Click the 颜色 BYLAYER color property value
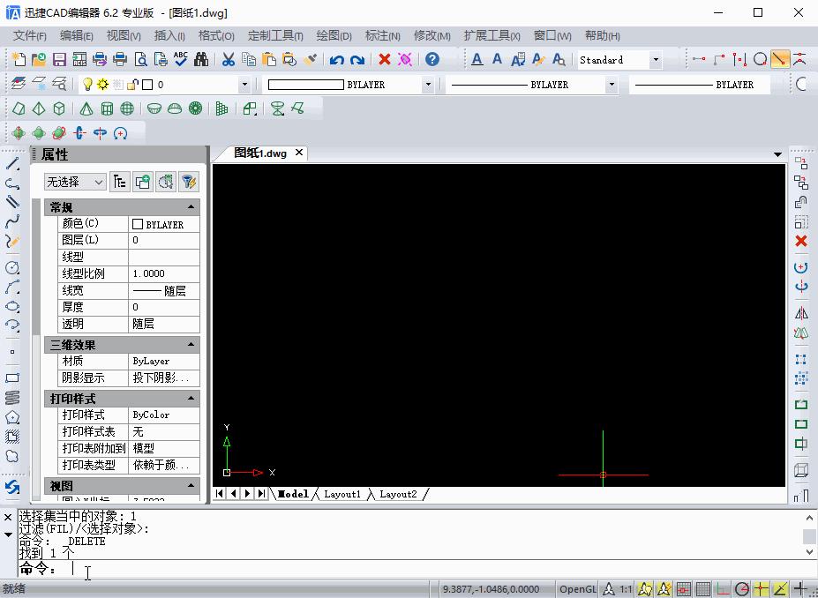Viewport: 818px width, 598px height. tap(164, 224)
